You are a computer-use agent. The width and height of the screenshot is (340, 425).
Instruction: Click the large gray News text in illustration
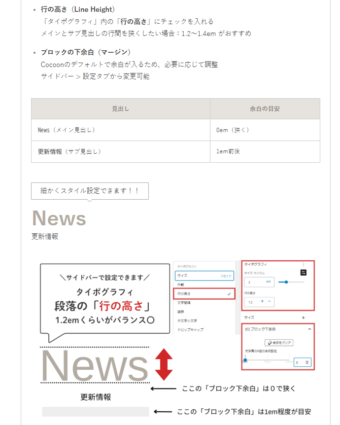click(x=95, y=365)
